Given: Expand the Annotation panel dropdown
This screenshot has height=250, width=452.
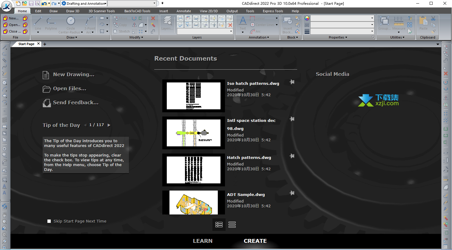Looking at the screenshot, I should 259,37.
